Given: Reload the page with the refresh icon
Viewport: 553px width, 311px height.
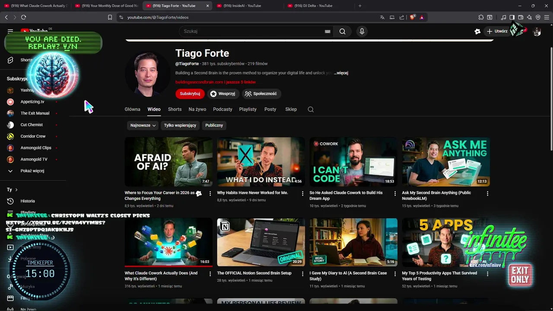Looking at the screenshot, I should (x=23, y=17).
